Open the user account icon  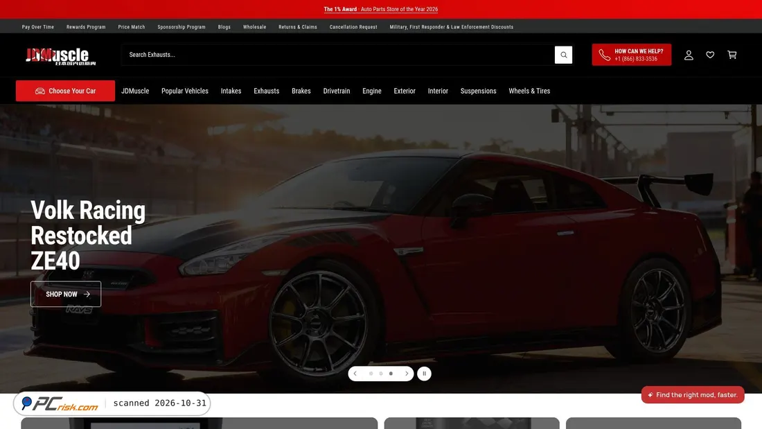pyautogui.click(x=689, y=55)
